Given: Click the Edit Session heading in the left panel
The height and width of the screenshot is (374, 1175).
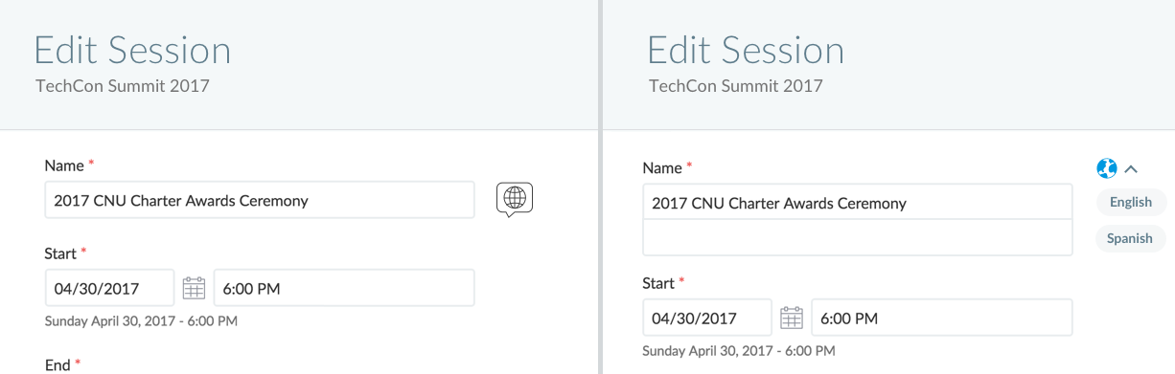Looking at the screenshot, I should click(x=132, y=50).
